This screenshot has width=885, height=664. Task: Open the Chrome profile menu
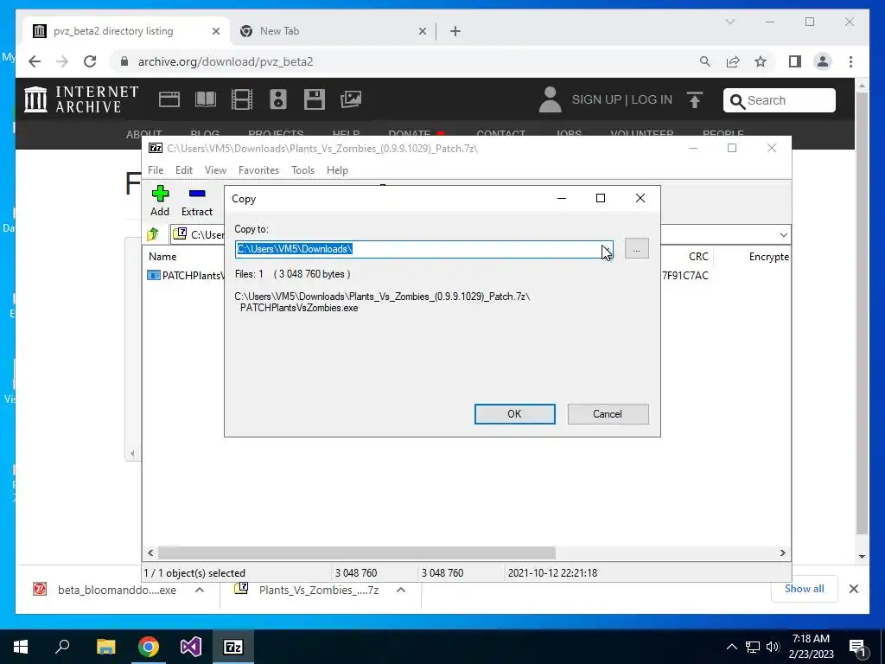823,61
